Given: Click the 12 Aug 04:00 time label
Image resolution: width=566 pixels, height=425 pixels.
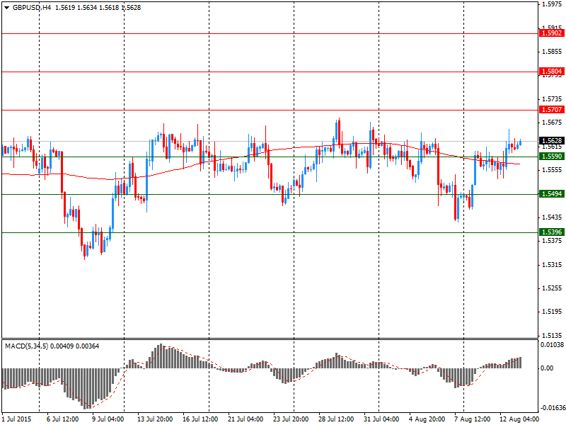Looking at the screenshot, I should click(x=518, y=419).
